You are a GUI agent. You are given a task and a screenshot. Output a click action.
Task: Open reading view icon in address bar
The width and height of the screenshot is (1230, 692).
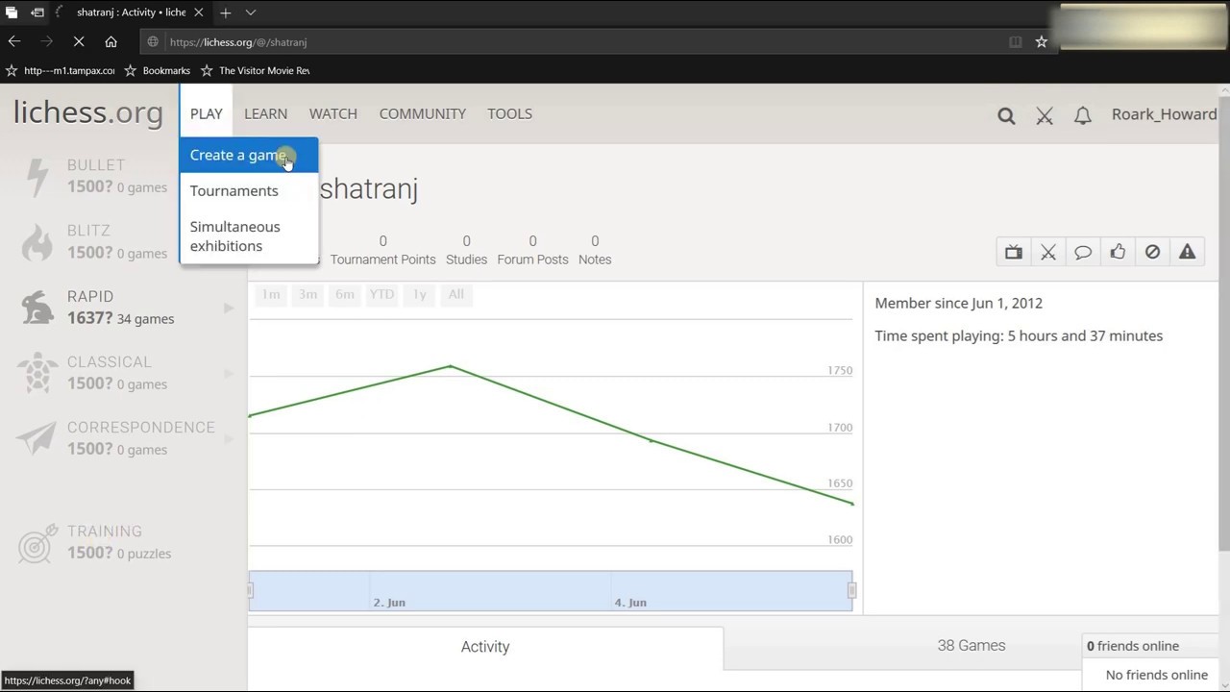(1015, 41)
